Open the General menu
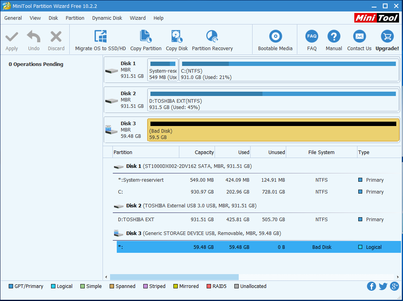The width and height of the screenshot is (403, 301). pyautogui.click(x=13, y=18)
